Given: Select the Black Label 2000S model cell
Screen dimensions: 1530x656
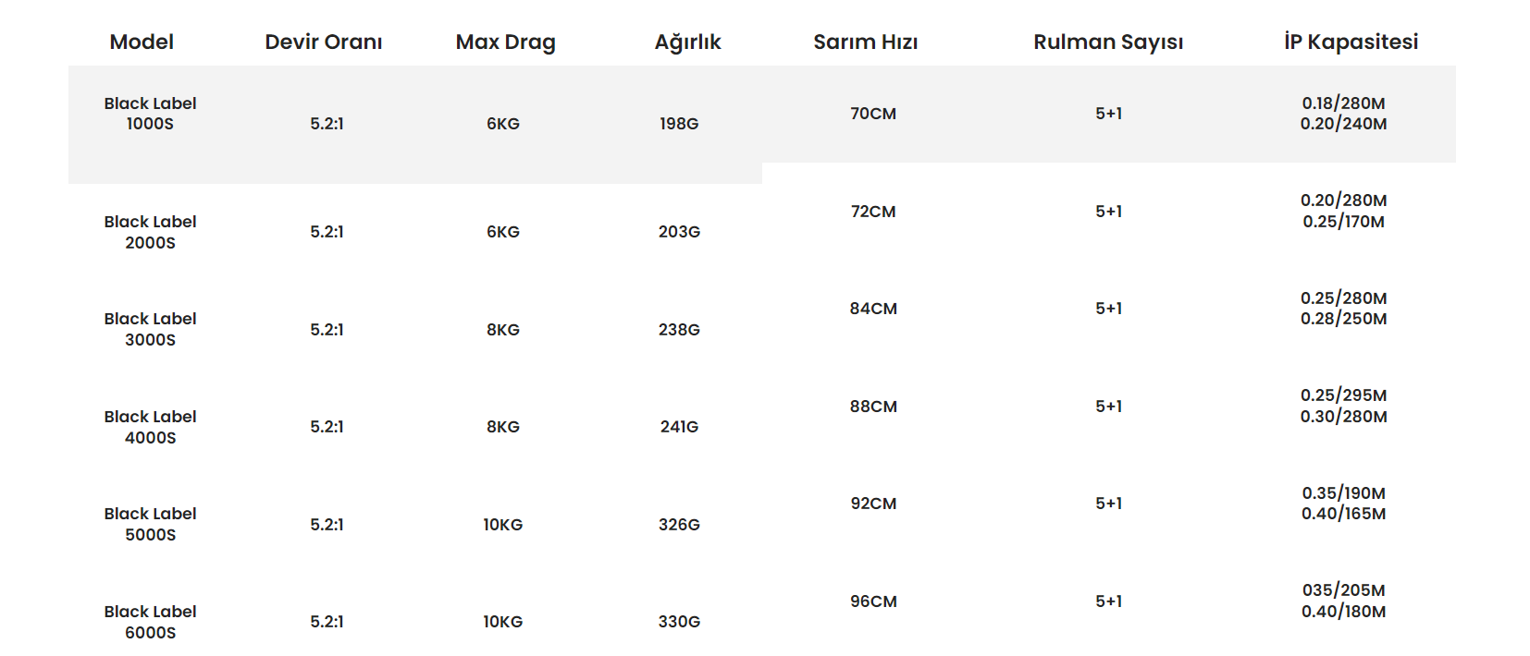Looking at the screenshot, I should 150,232.
